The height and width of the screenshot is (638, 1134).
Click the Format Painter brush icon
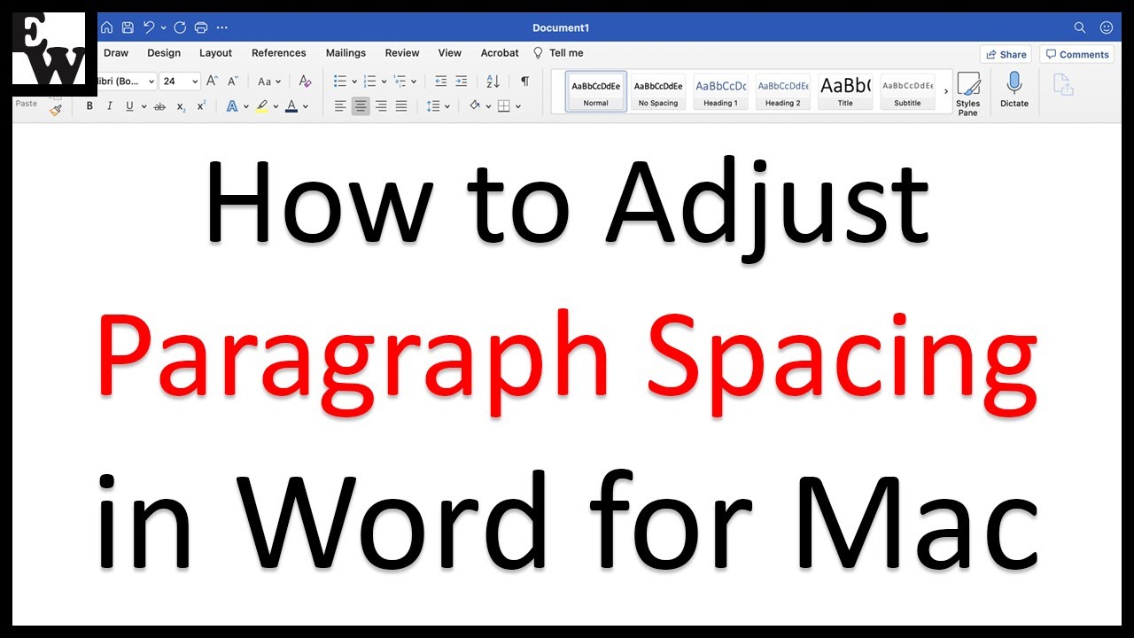coord(56,110)
